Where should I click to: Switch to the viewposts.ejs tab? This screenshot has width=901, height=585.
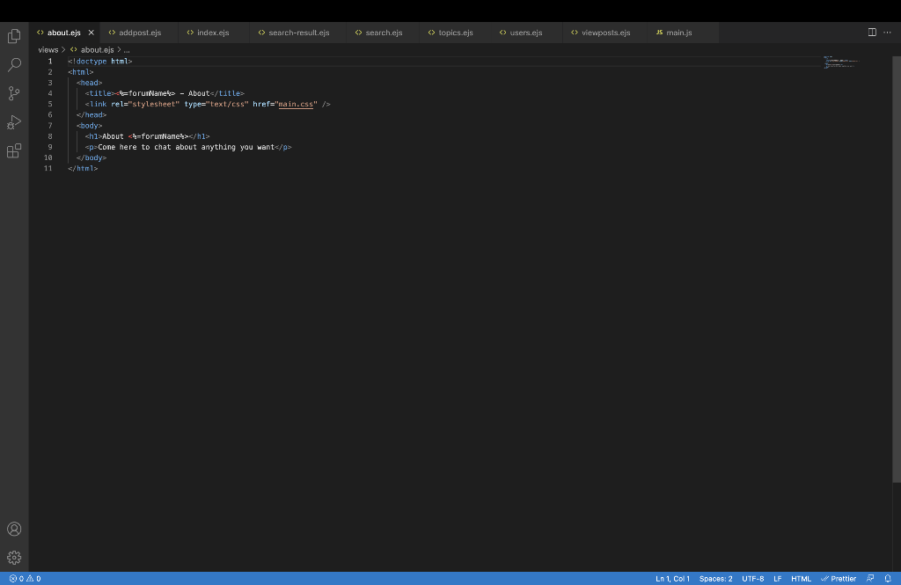click(605, 33)
